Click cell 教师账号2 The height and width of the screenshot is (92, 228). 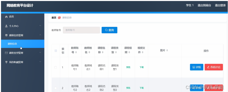coord(75,88)
